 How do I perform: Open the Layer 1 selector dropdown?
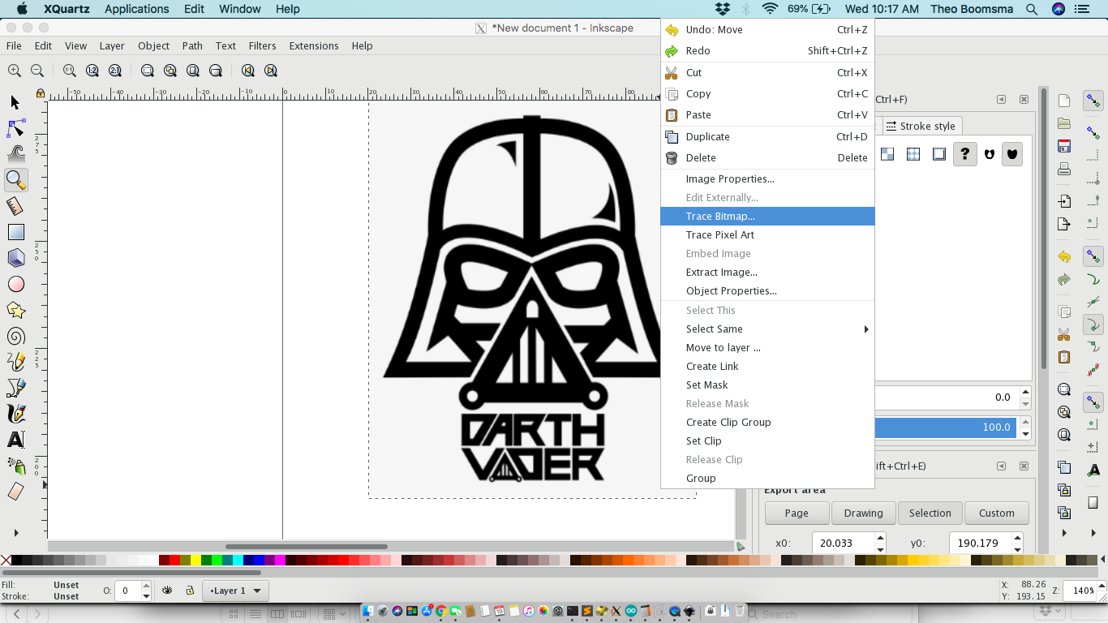[234, 591]
